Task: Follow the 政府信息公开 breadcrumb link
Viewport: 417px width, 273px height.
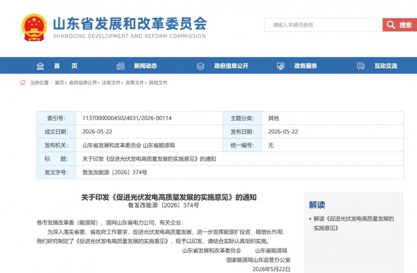Action: click(x=83, y=83)
